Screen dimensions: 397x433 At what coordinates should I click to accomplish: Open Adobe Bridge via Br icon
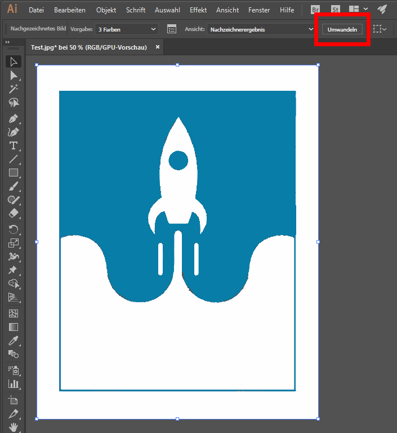pos(315,10)
